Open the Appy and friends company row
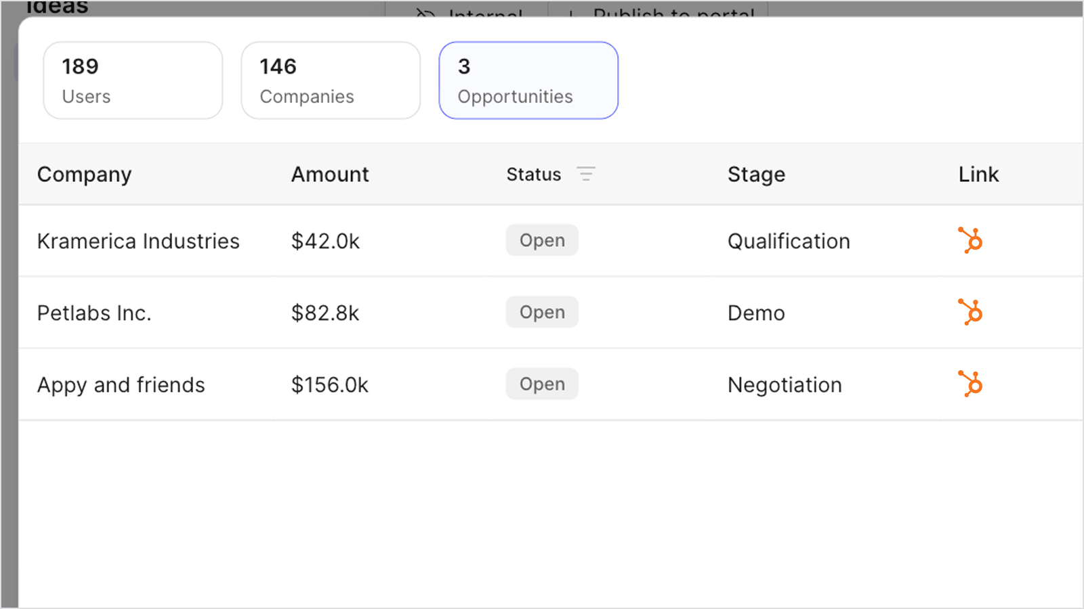 pyautogui.click(x=551, y=384)
